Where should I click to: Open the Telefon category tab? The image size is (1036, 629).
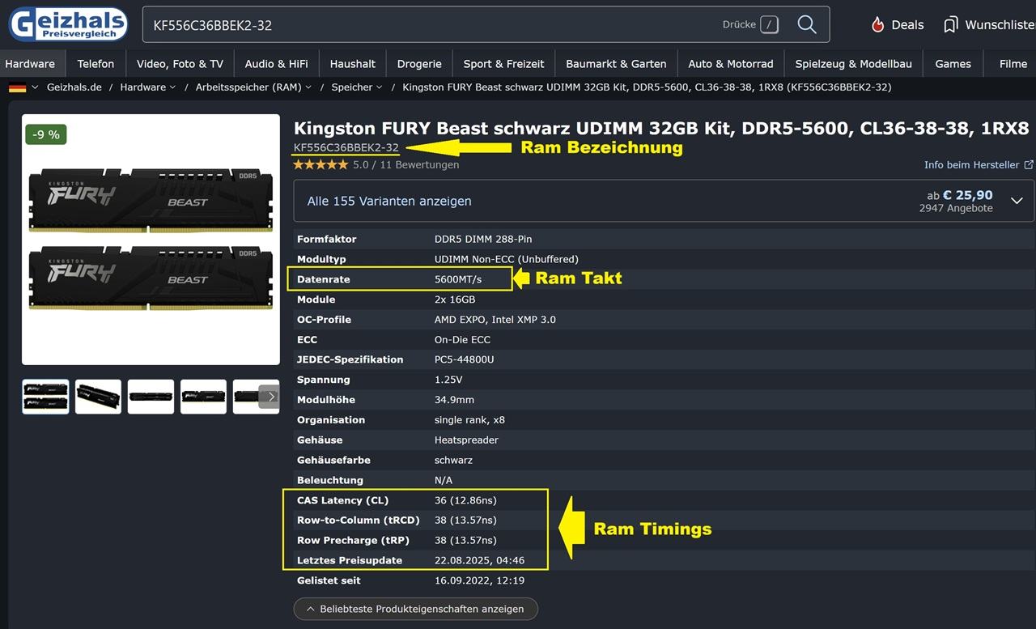pos(96,64)
